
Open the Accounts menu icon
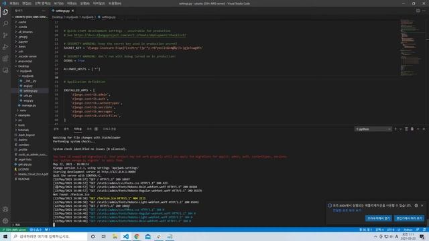(5, 210)
